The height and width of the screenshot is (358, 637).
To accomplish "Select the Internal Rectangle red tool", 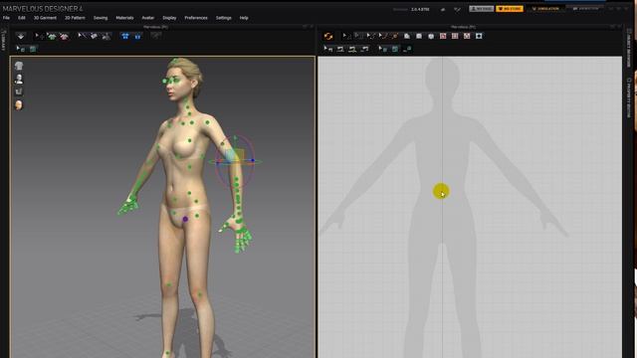I will pos(455,36).
